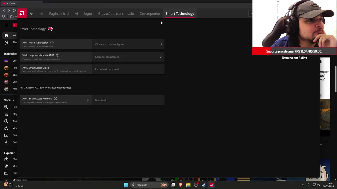The height and width of the screenshot is (189, 337).
Task: Open YouTube Downloads icon in sidebar
Action: point(6,142)
